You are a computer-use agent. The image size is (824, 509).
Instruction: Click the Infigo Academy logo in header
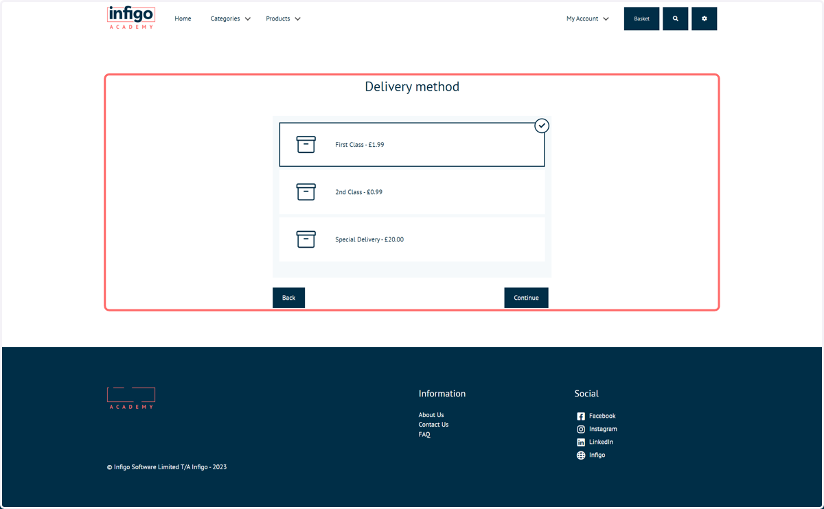click(131, 18)
